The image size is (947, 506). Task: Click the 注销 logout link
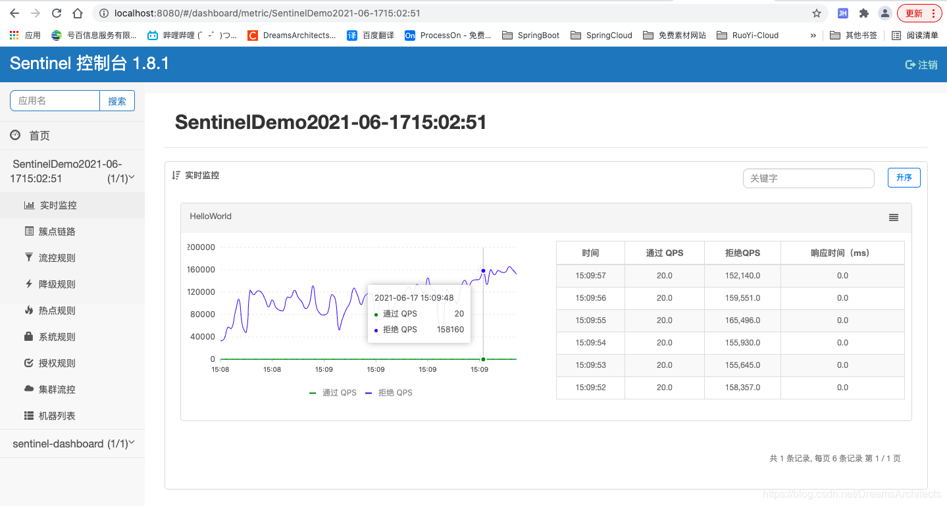click(921, 64)
